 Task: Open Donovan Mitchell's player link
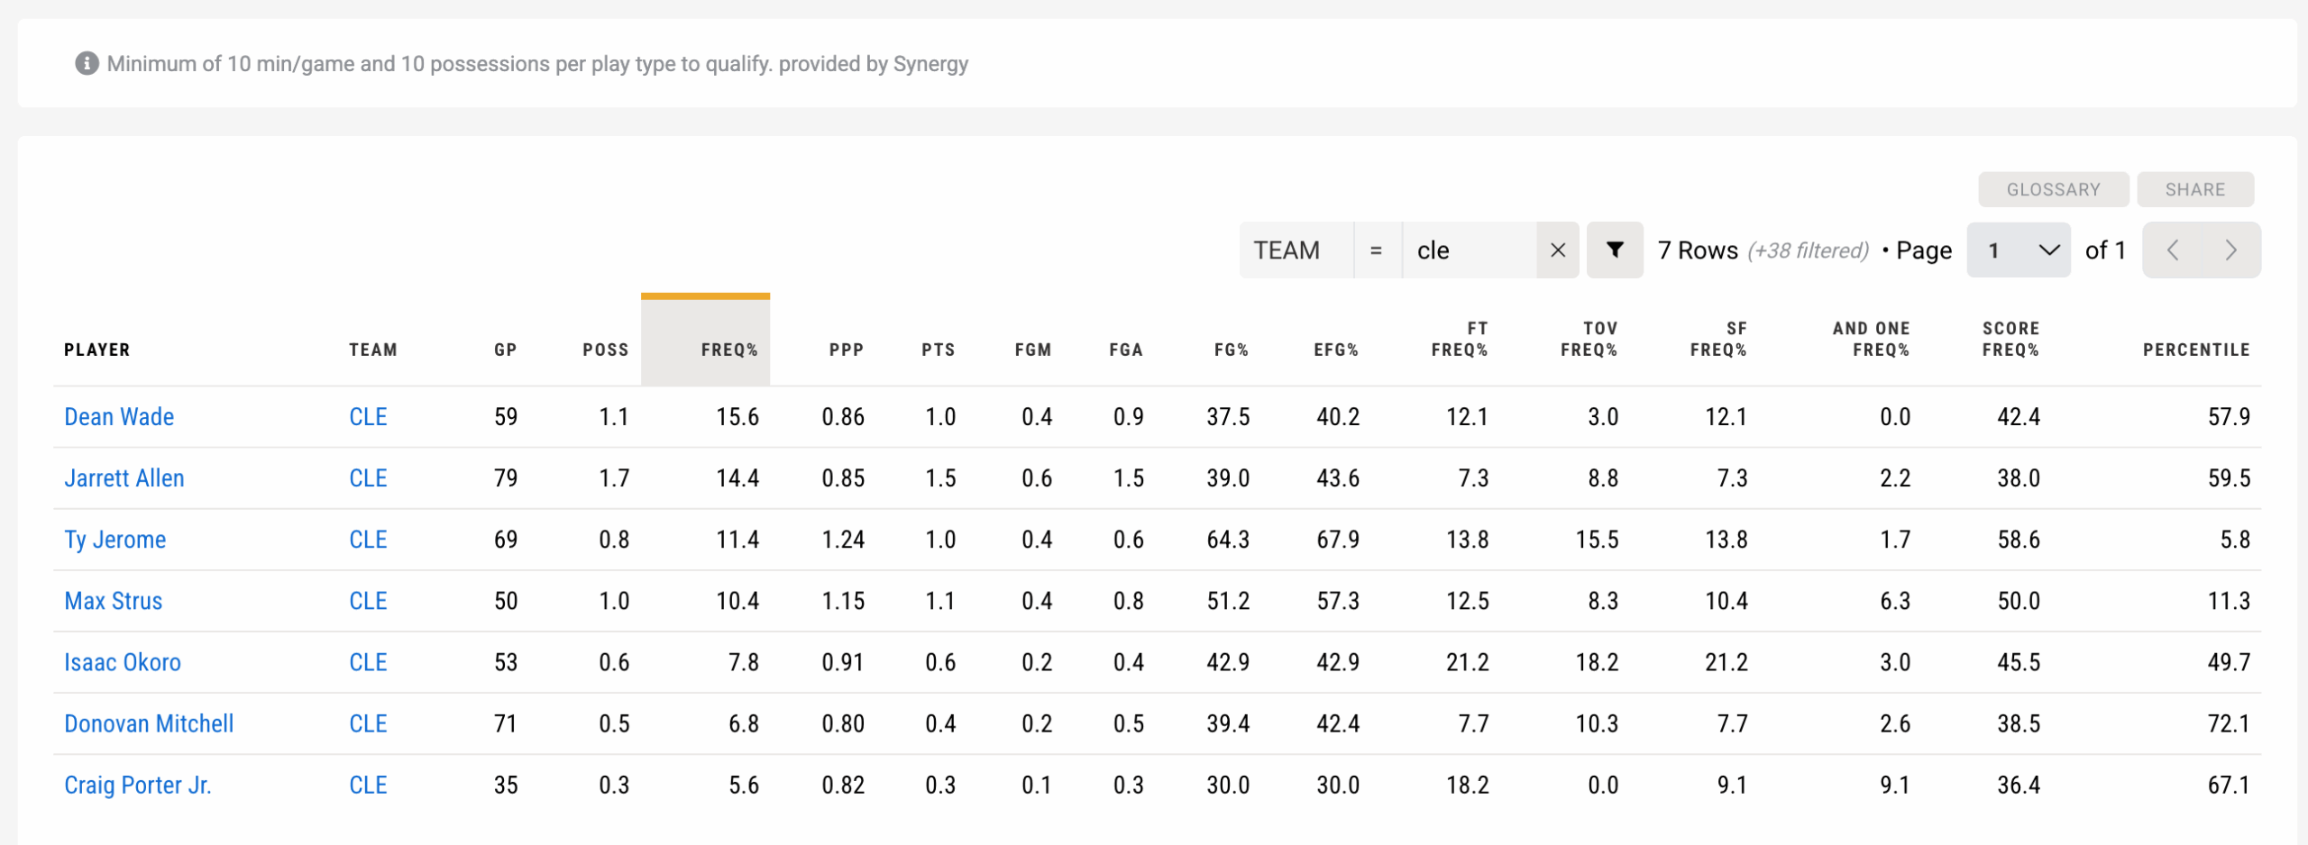[x=149, y=723]
